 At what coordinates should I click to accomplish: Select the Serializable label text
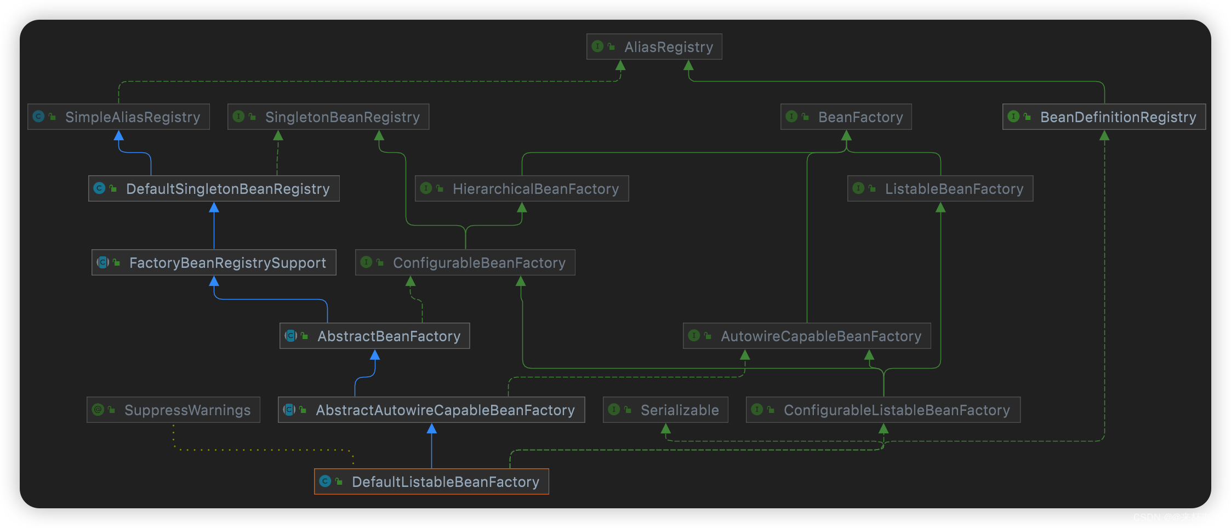coord(680,410)
